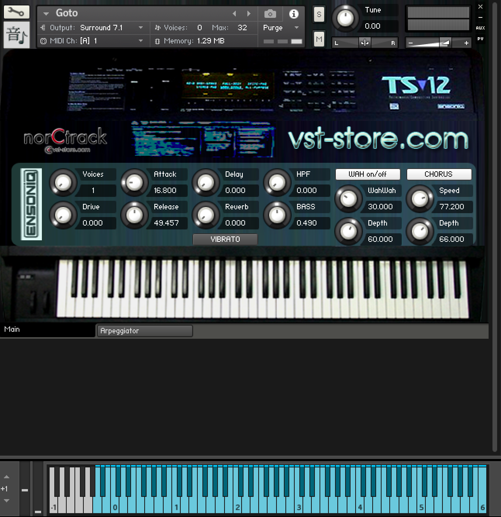Open the wrench edit mode icon

16,11
